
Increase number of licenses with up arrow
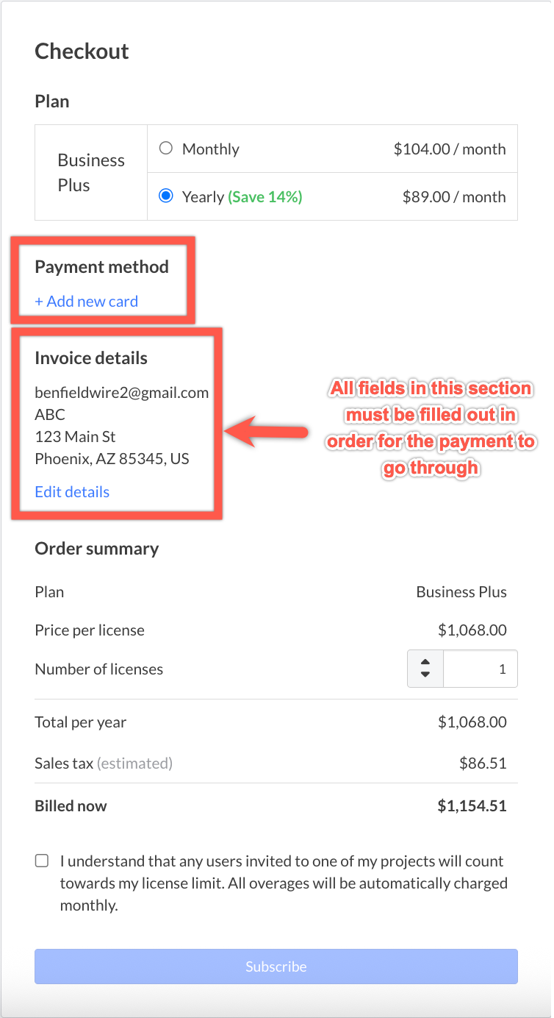tap(425, 661)
